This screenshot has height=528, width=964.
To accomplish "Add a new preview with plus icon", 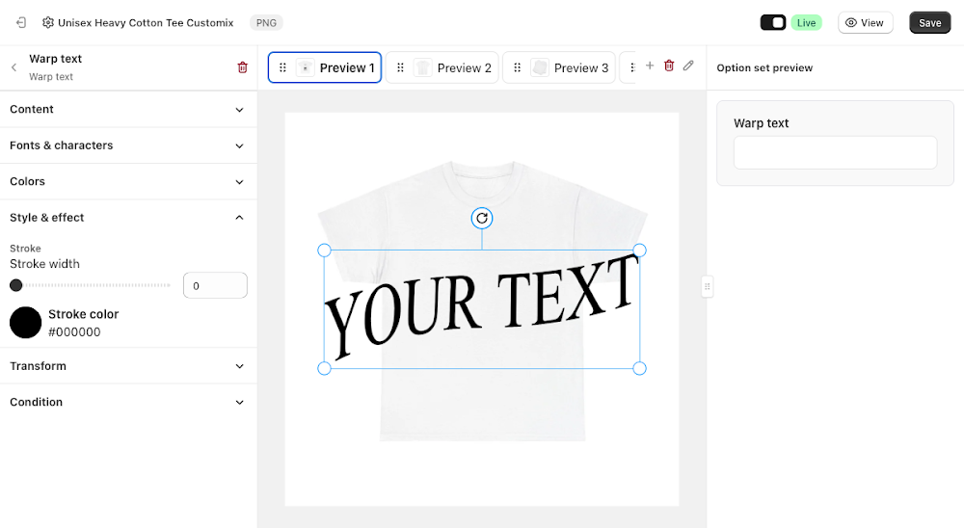I will (x=649, y=66).
